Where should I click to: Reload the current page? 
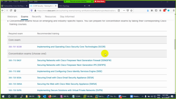pyautogui.click(x=11, y=10)
